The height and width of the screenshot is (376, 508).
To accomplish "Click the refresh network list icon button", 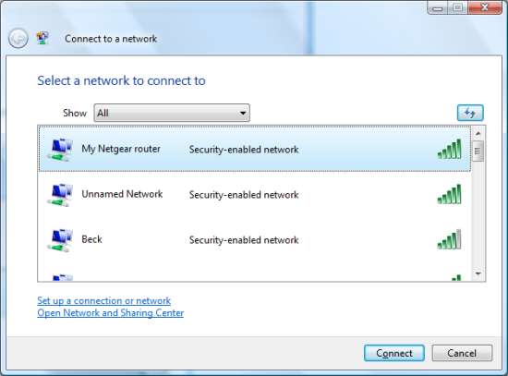I will point(470,113).
